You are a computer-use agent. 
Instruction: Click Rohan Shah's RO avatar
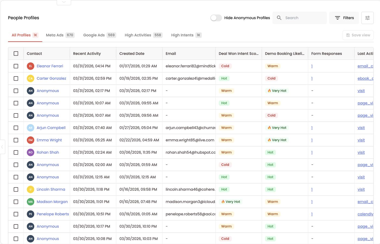coord(30,153)
